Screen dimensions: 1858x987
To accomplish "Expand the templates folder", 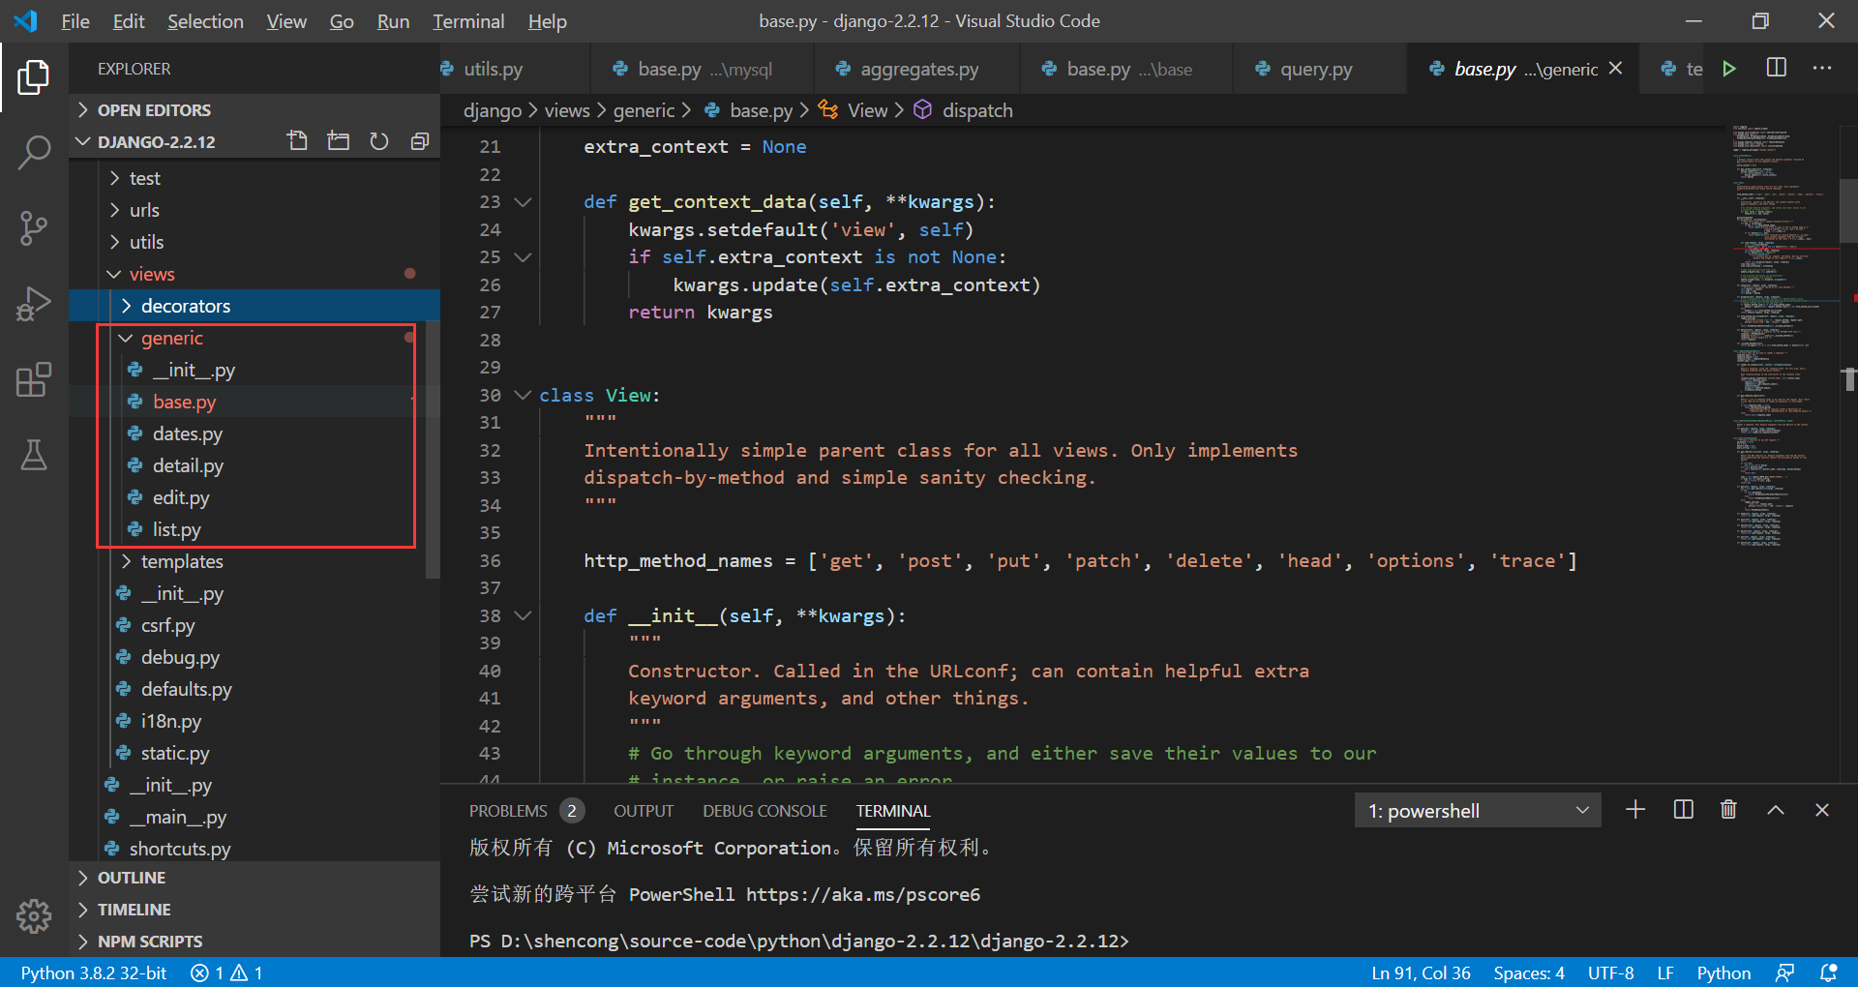I will tap(255, 561).
